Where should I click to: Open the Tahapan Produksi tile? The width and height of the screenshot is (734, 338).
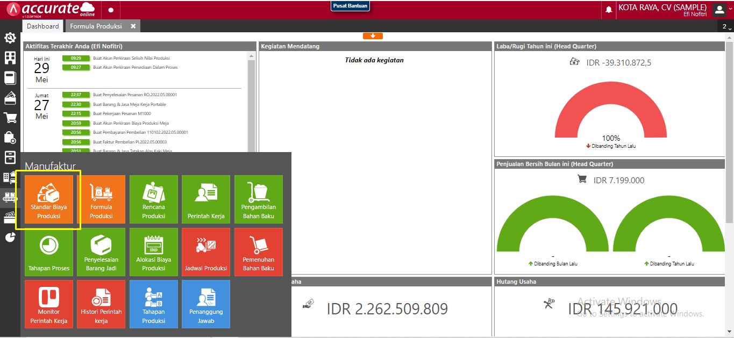tap(153, 304)
